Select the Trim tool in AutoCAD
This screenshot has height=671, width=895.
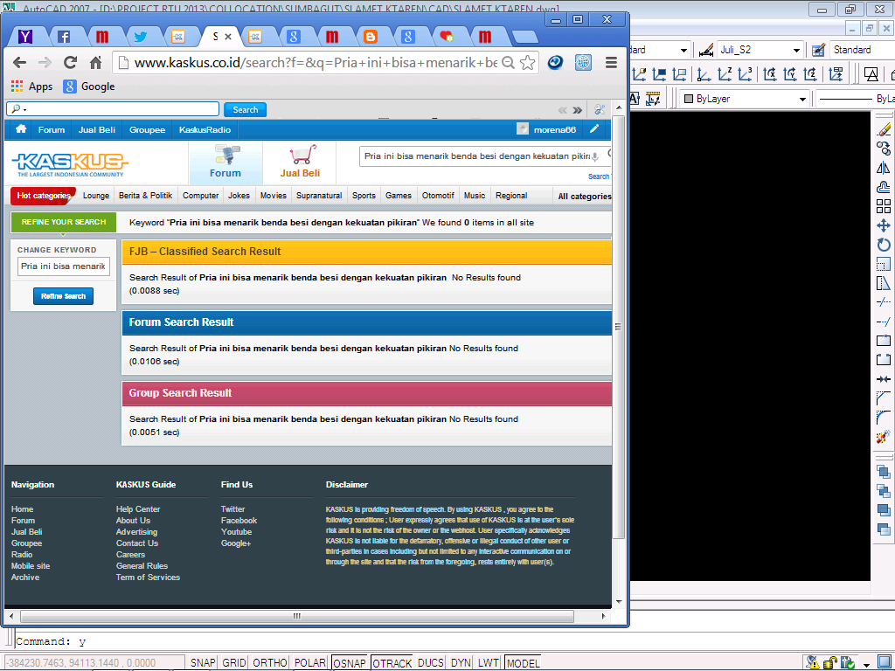click(884, 301)
